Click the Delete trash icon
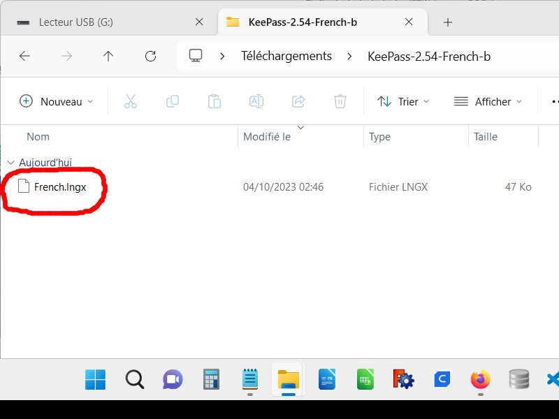 340,101
